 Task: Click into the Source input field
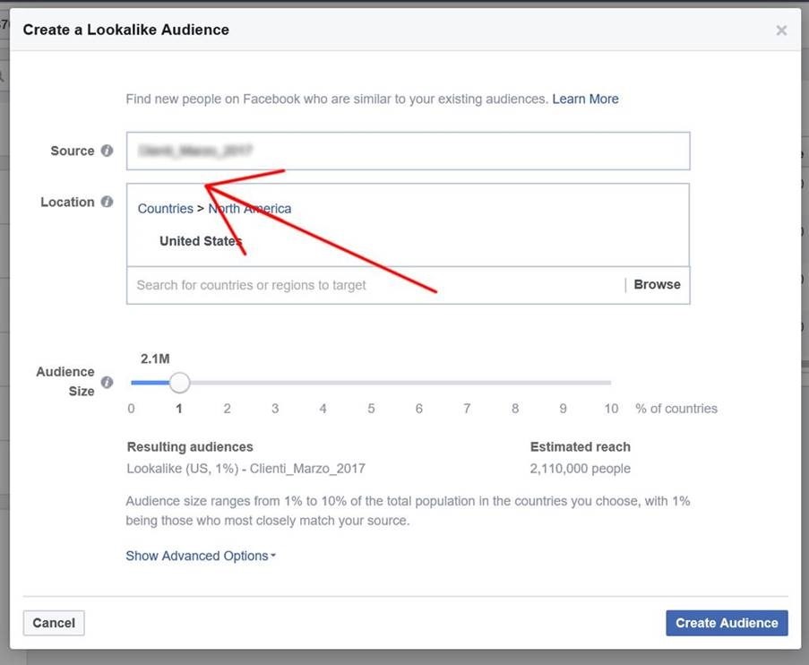coord(408,151)
